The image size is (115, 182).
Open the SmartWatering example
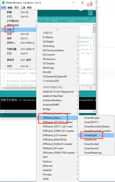click(96, 153)
